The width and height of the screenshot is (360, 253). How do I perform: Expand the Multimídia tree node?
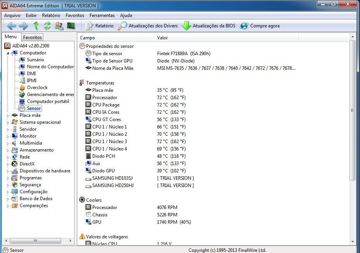[8, 143]
